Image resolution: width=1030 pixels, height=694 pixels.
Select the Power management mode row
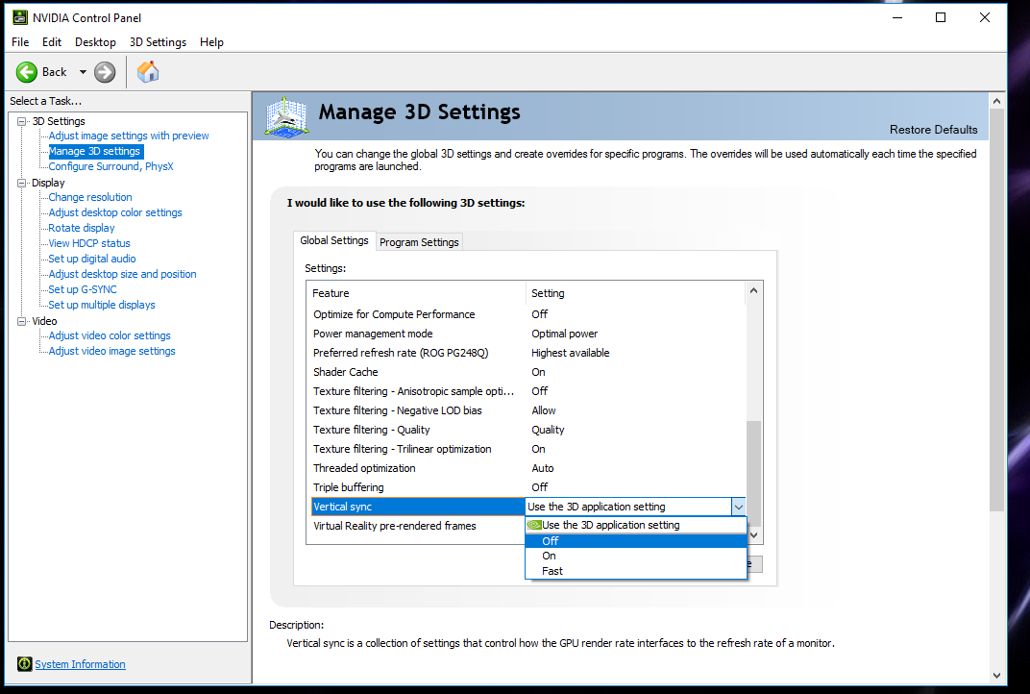(528, 334)
